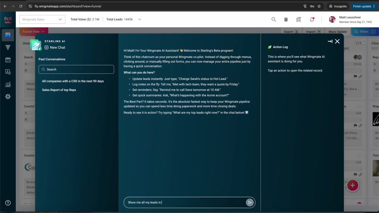Click the site info icon in address bar
The height and width of the screenshot is (213, 379).
point(30,6)
